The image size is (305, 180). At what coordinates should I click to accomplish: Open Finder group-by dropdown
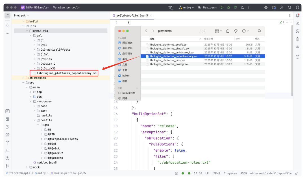[218, 31]
